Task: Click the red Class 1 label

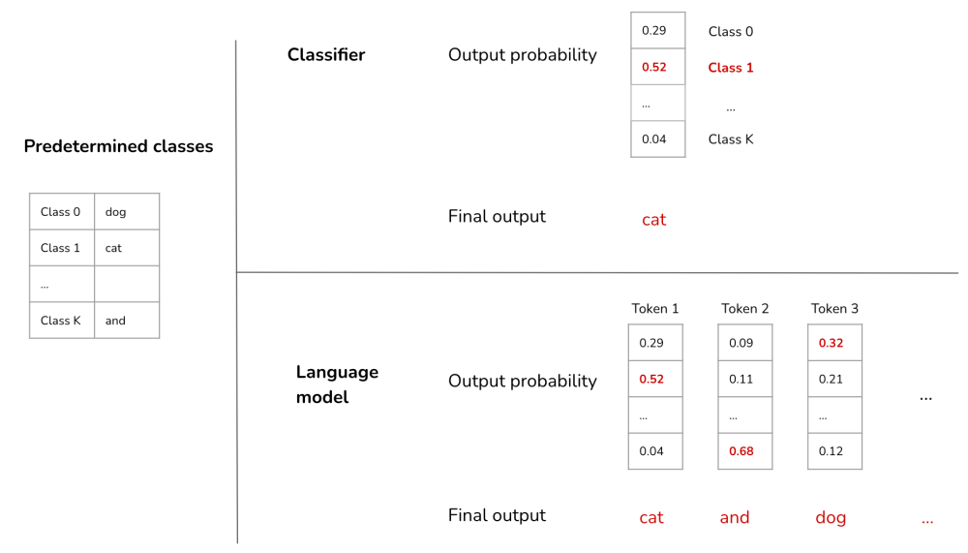Action: point(730,68)
